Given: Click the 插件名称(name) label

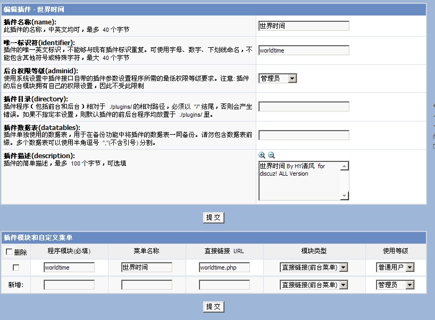Looking at the screenshot, I should pos(30,22).
